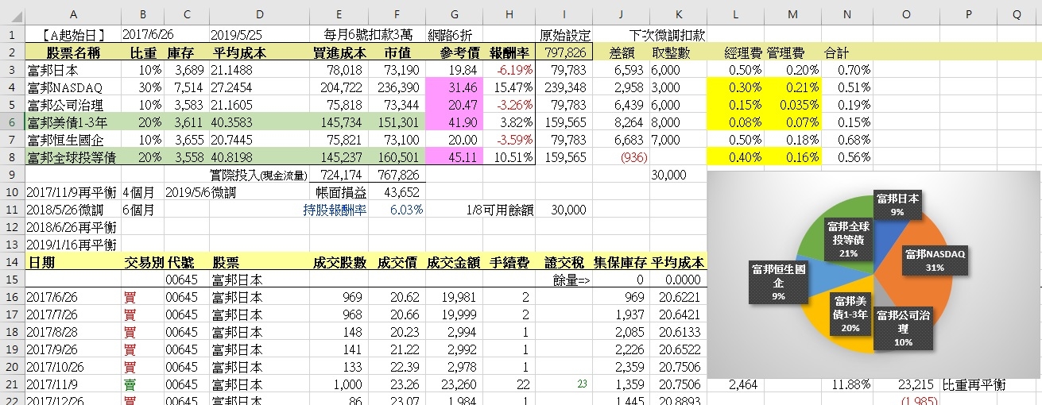This screenshot has width=1042, height=405.
Task: Click the red (936) difference cell
Action: pos(620,157)
